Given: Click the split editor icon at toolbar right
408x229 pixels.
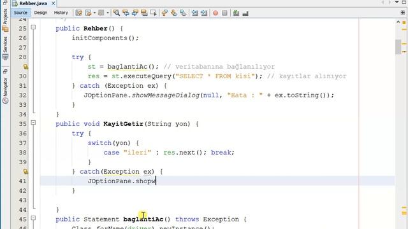Looking at the screenshot, I should pos(403,13).
